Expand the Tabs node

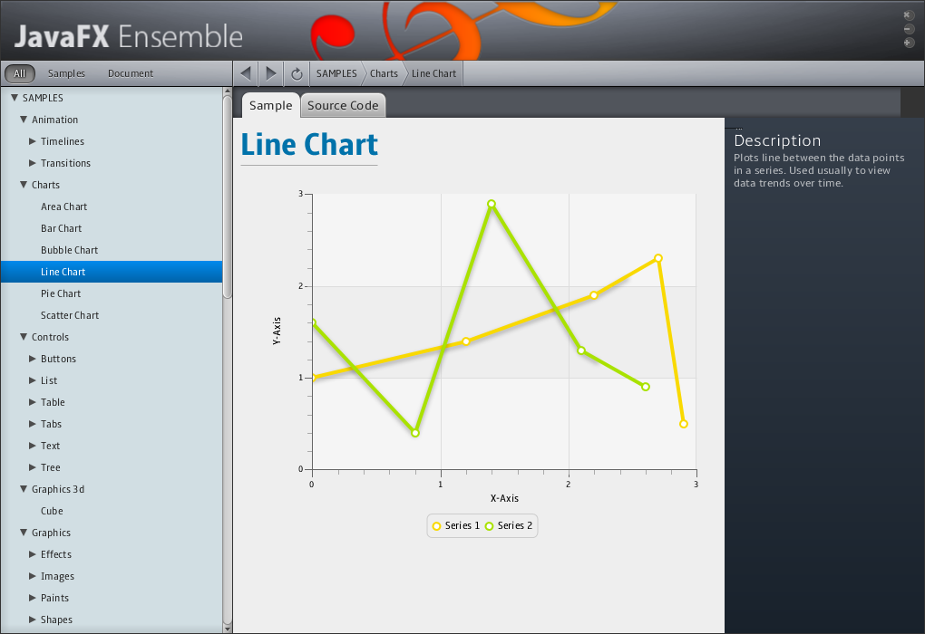coord(33,424)
